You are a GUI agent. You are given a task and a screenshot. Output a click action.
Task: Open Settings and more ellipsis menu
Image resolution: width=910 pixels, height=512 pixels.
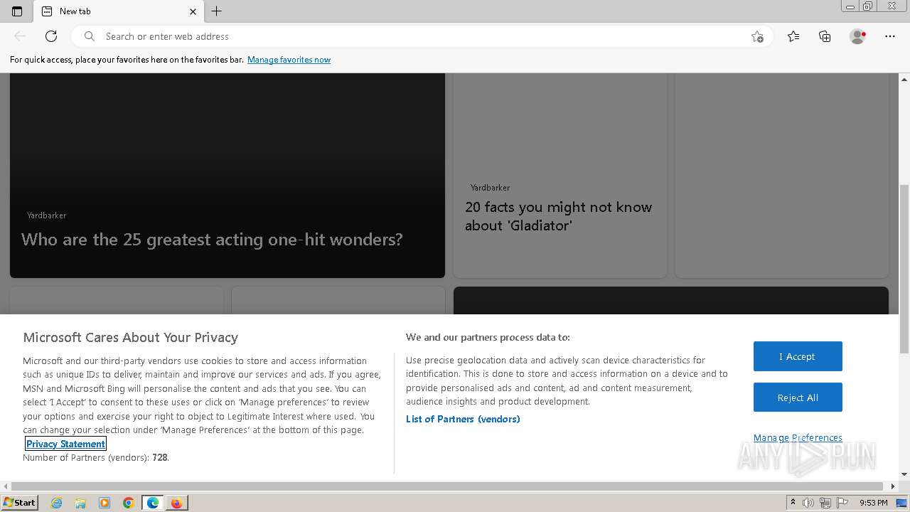[x=890, y=36]
